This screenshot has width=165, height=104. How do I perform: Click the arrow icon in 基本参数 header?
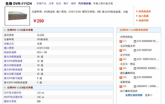[5, 30]
